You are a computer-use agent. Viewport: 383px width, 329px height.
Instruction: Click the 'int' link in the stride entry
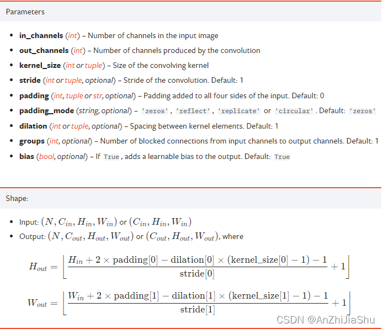click(50, 81)
